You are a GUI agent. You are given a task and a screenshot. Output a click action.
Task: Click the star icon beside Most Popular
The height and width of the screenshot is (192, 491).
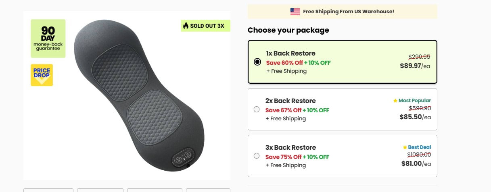click(395, 101)
